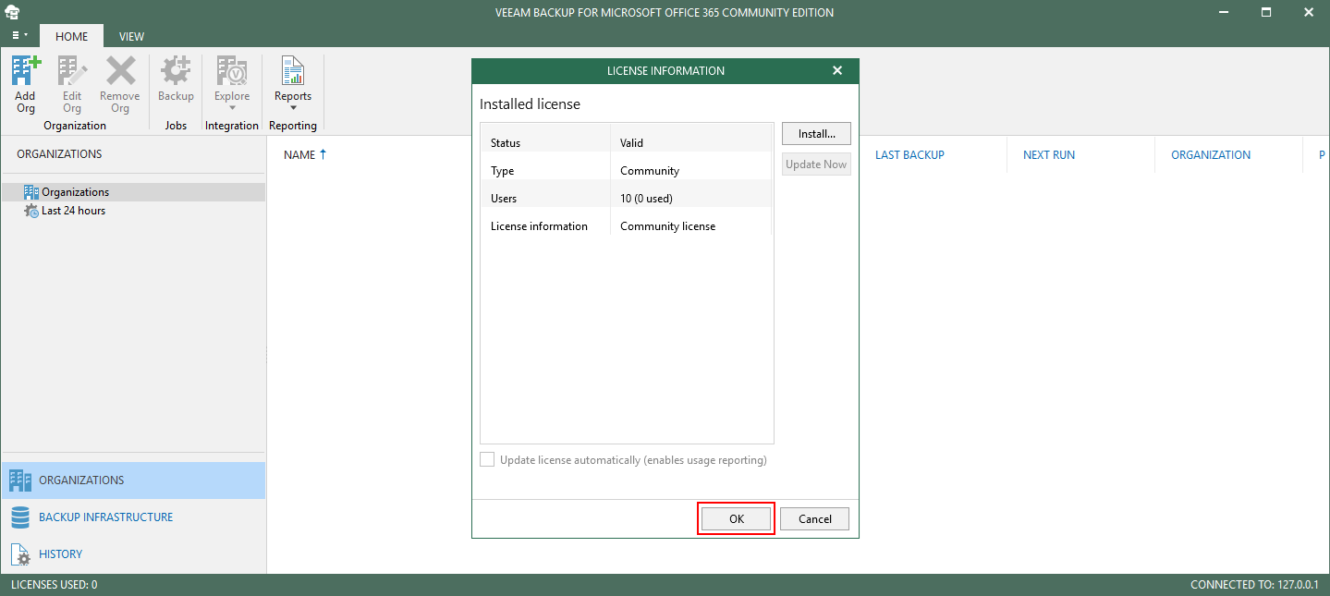
Task: Click the Organizations tree node icon
Action: click(x=31, y=192)
